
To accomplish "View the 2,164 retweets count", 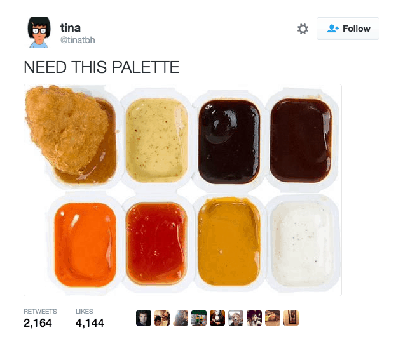I will pos(38,323).
